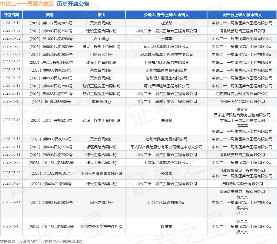Click defendant 江苏博旭农业科技发展有限公司
Image resolution: width=277 pixels, height=244 pixels.
coord(242,94)
